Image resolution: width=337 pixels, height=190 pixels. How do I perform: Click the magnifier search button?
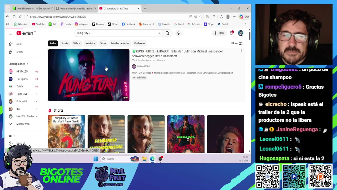click(x=167, y=33)
